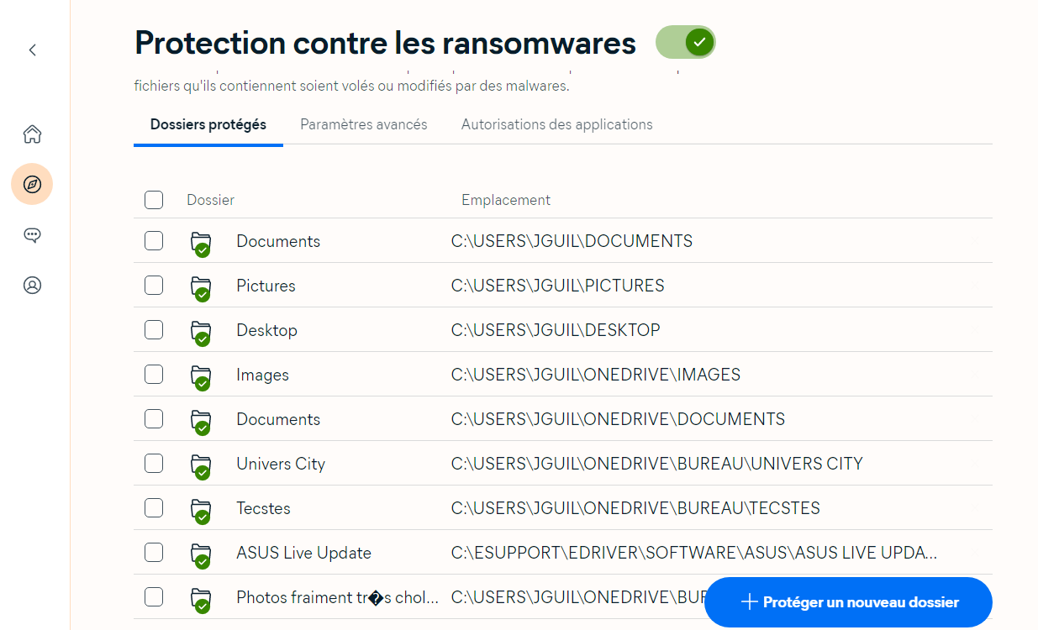Viewport: 1038px width, 630px height.
Task: Open the chat support icon in sidebar
Action: coord(32,234)
